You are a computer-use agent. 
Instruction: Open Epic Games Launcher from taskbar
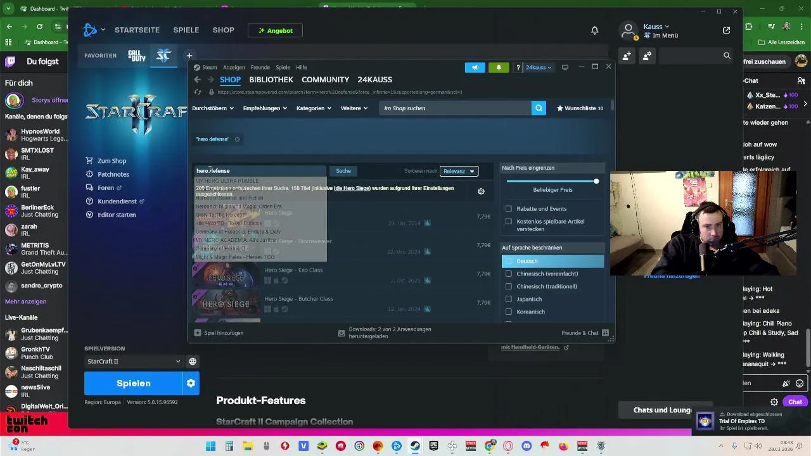click(433, 446)
